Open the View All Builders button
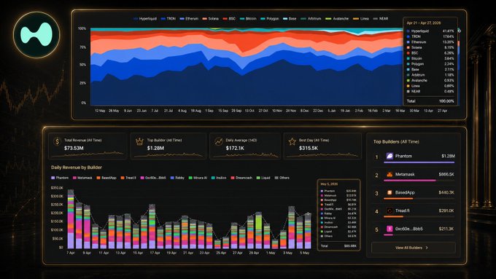This screenshot has height=279, width=496. pyautogui.click(x=414, y=248)
